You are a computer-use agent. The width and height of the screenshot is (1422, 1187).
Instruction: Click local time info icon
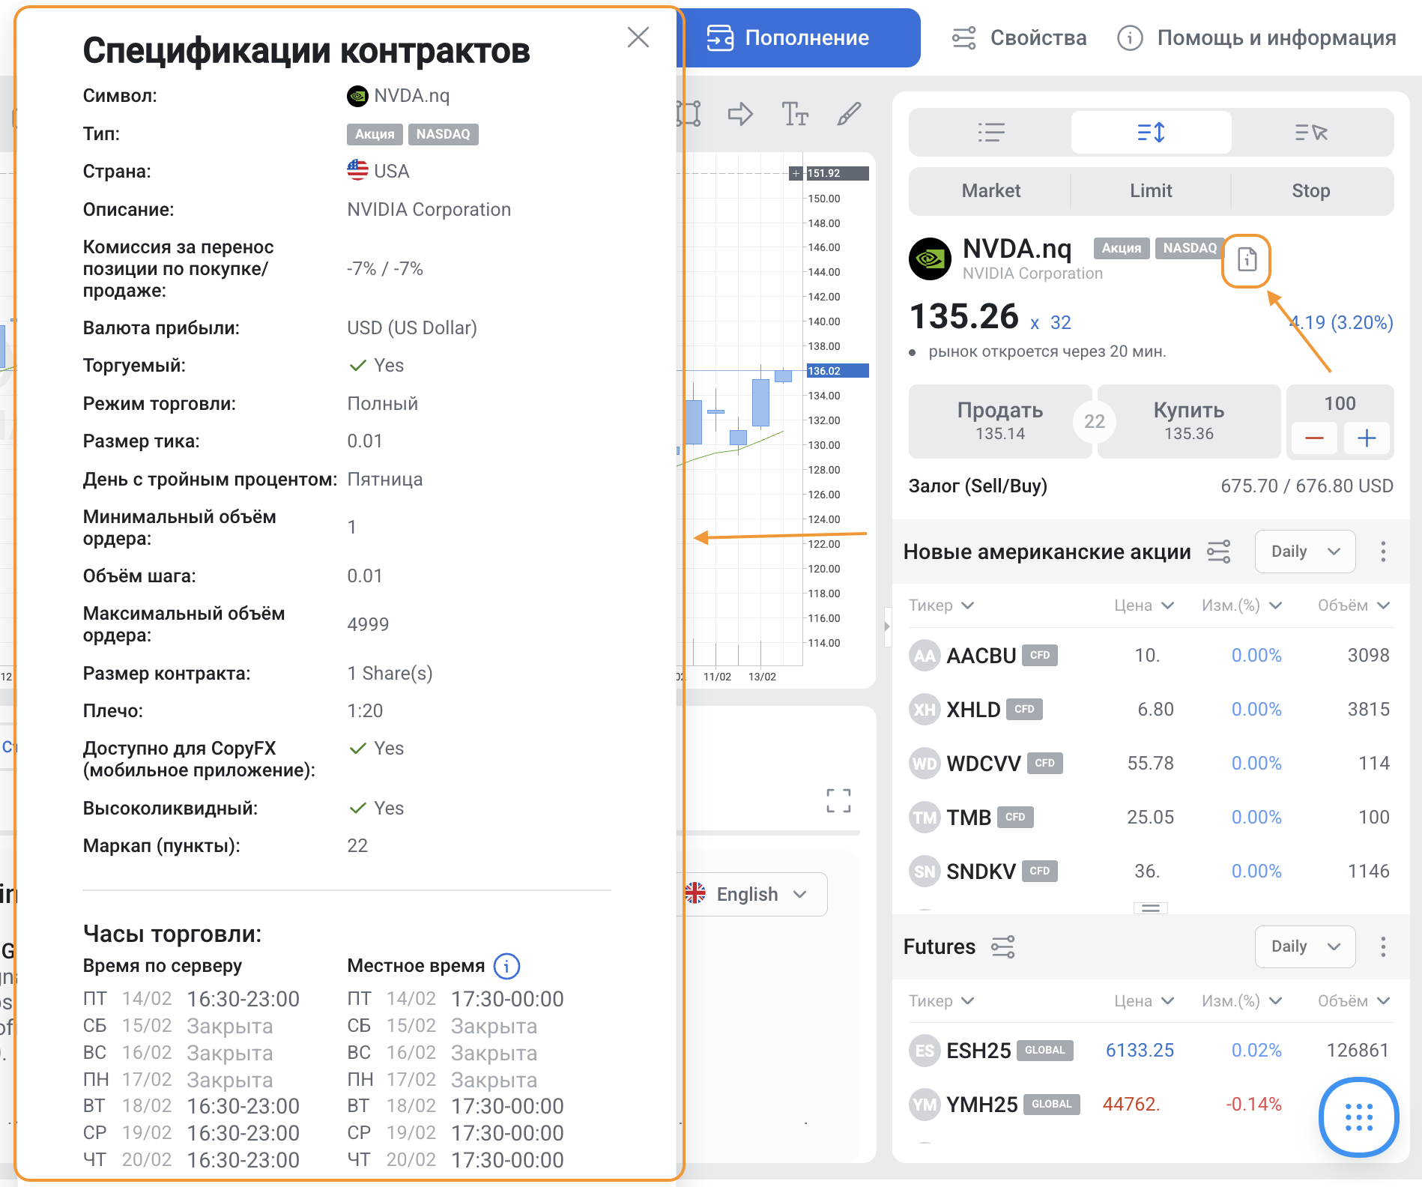[x=506, y=966]
